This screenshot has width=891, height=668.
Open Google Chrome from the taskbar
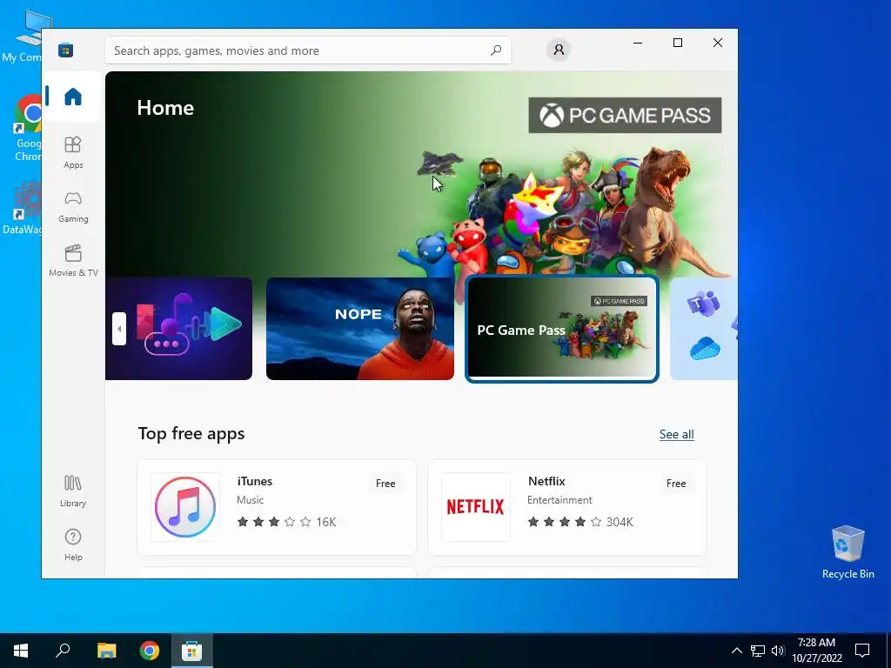pos(150,651)
